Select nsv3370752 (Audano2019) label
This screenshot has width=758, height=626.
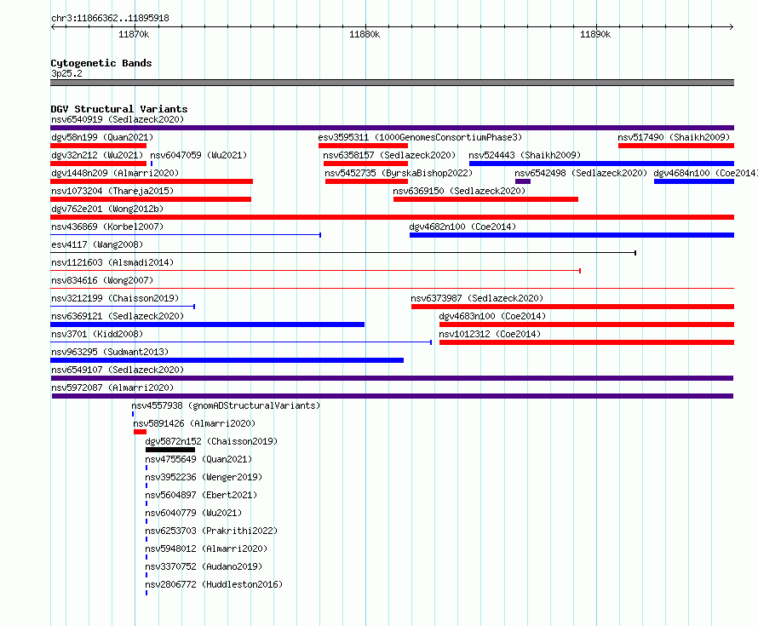[204, 566]
